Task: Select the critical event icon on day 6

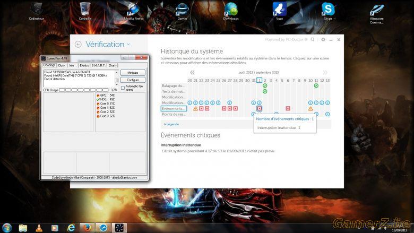Action: 288,108
